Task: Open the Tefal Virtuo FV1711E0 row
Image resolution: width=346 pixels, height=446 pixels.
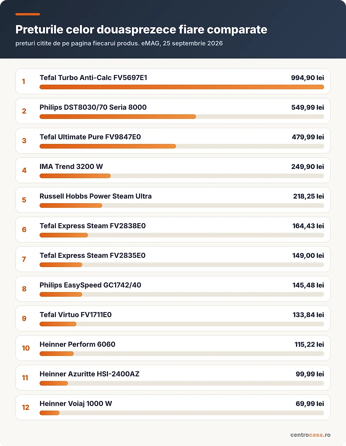Action: 173,318
